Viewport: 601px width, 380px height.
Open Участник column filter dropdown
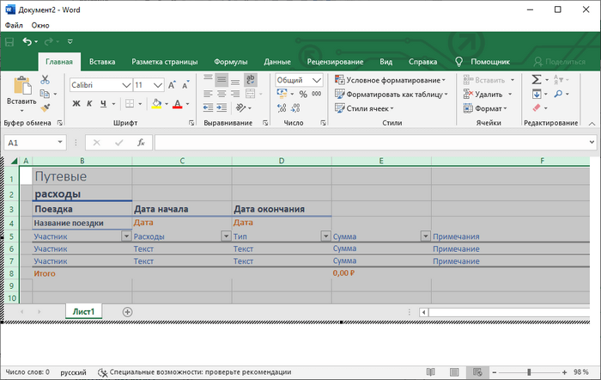[126, 236]
